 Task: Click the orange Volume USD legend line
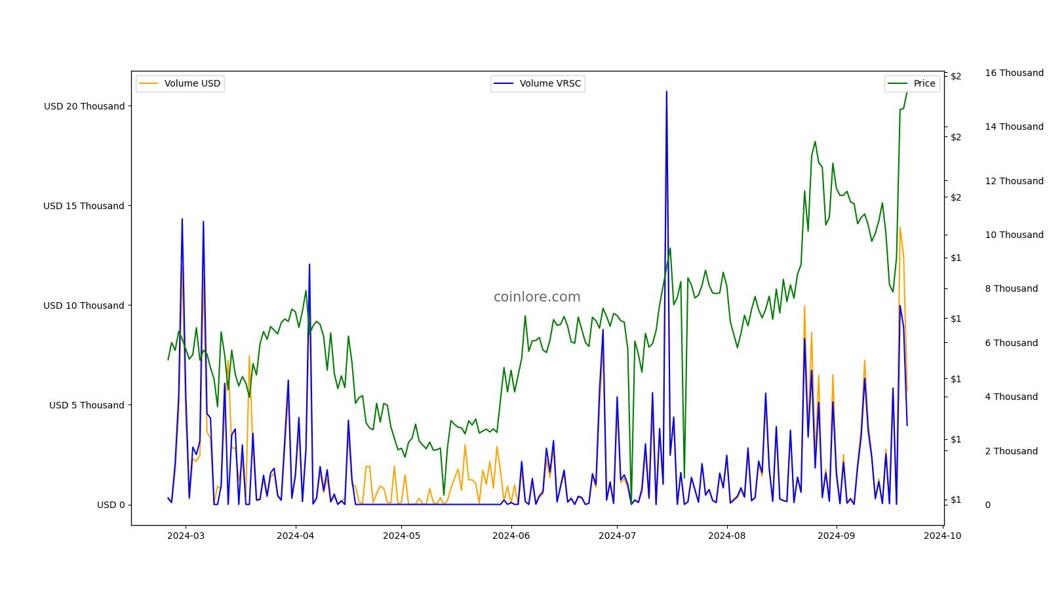(149, 83)
